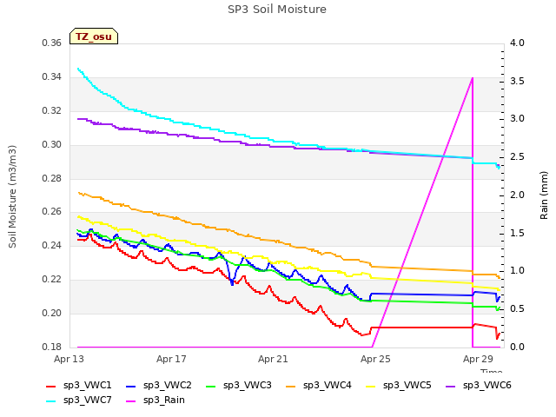
Task: Click the 0.30 soil moisture axis value
Action: [52, 145]
